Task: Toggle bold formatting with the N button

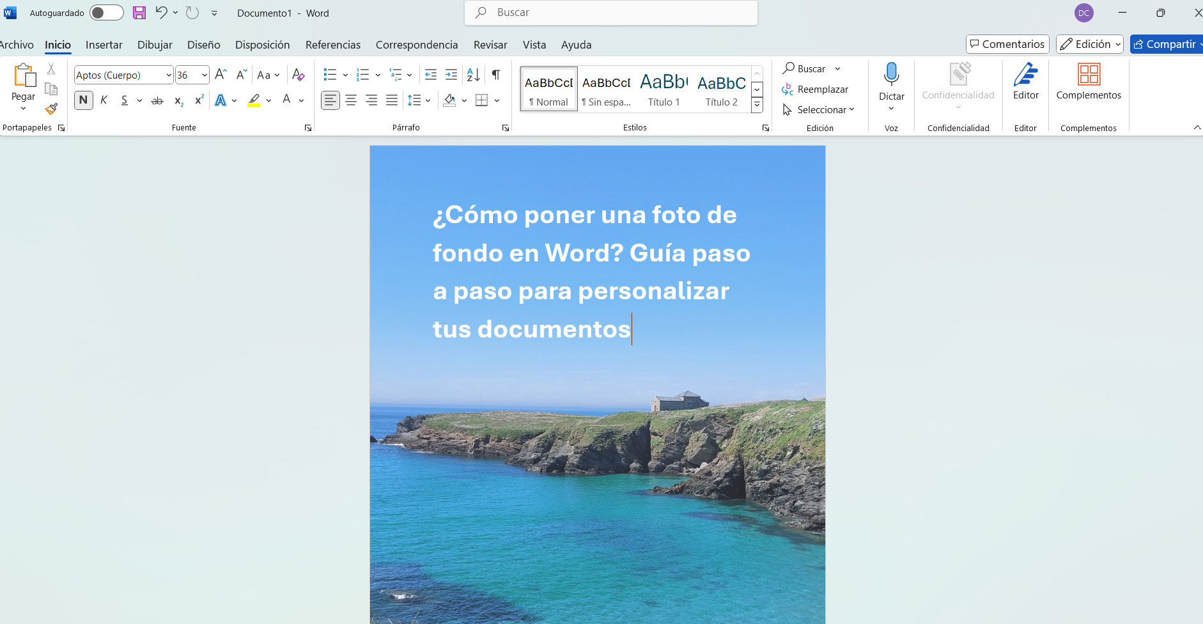Action: click(83, 100)
